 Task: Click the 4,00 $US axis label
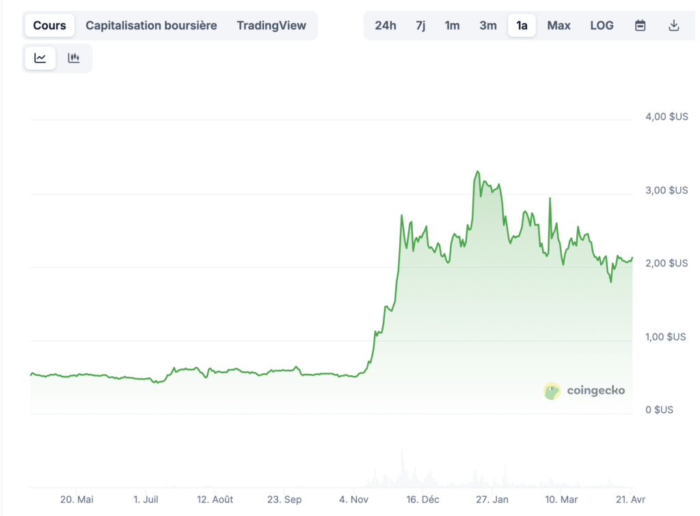[667, 116]
